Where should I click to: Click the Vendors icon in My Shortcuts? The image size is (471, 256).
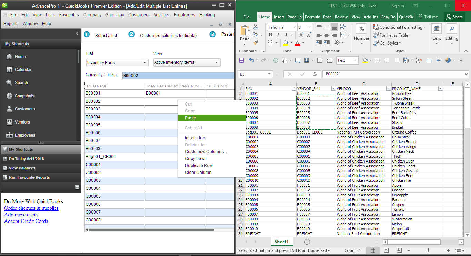(x=10, y=122)
